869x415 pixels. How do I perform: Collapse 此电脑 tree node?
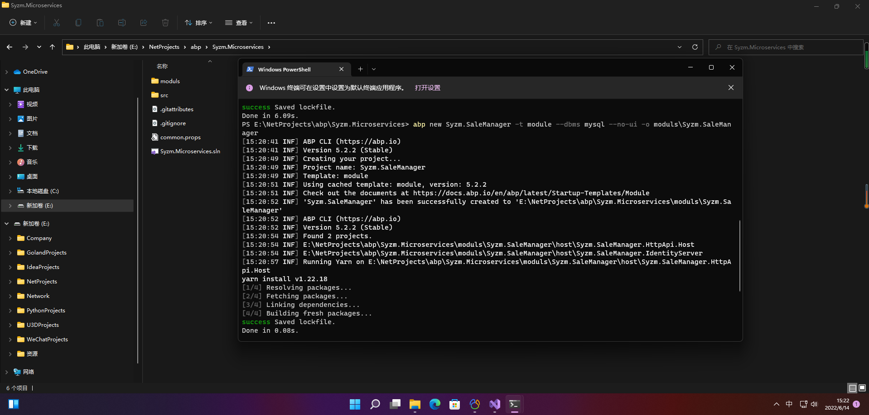point(6,90)
